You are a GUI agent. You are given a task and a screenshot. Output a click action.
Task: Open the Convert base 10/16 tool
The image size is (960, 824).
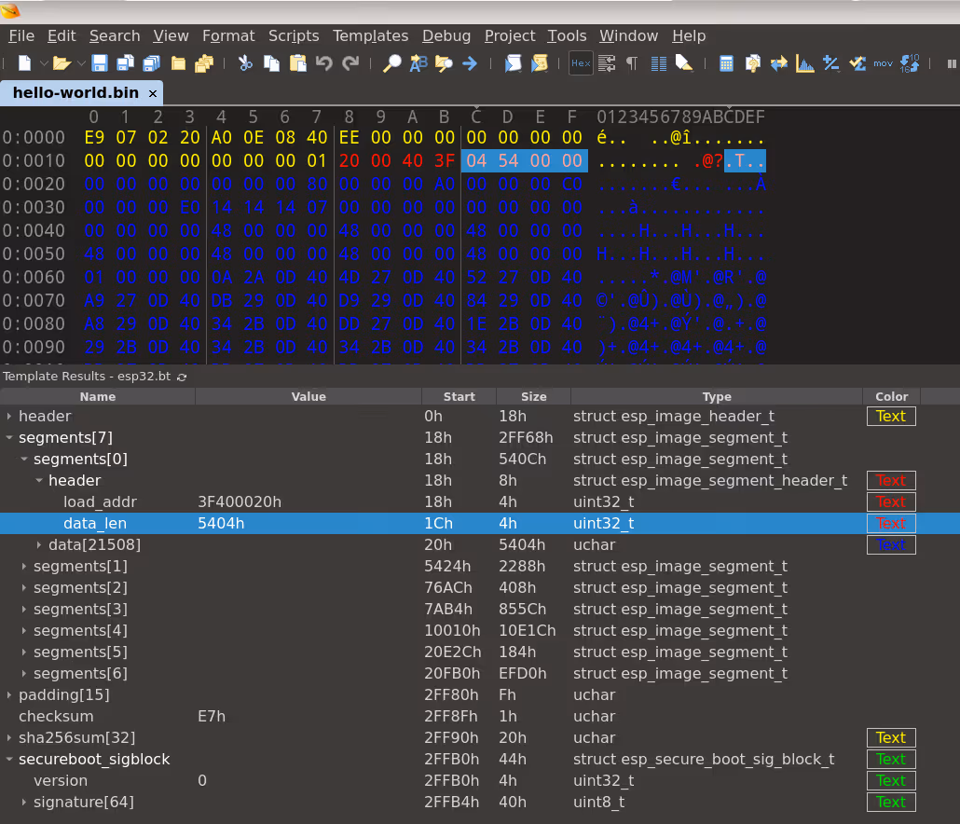pyautogui.click(x=910, y=63)
